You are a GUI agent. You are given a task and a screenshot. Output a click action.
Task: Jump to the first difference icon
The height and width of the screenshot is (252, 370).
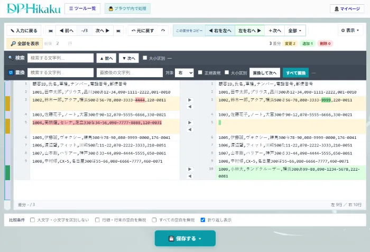point(51,31)
